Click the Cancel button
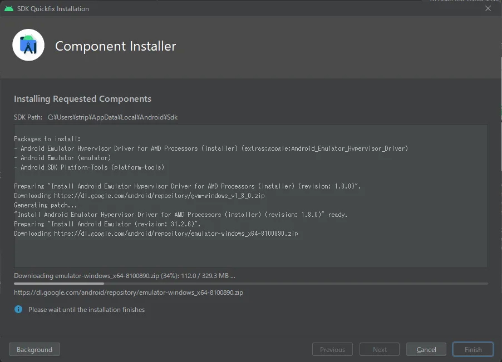The image size is (502, 362). point(426,350)
